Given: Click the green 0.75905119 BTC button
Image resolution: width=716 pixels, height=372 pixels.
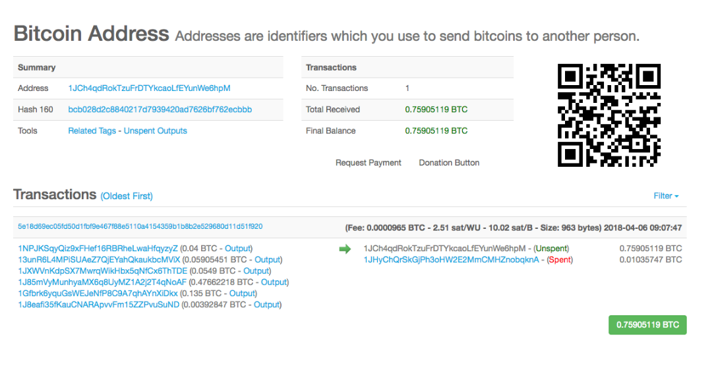Looking at the screenshot, I should (647, 325).
